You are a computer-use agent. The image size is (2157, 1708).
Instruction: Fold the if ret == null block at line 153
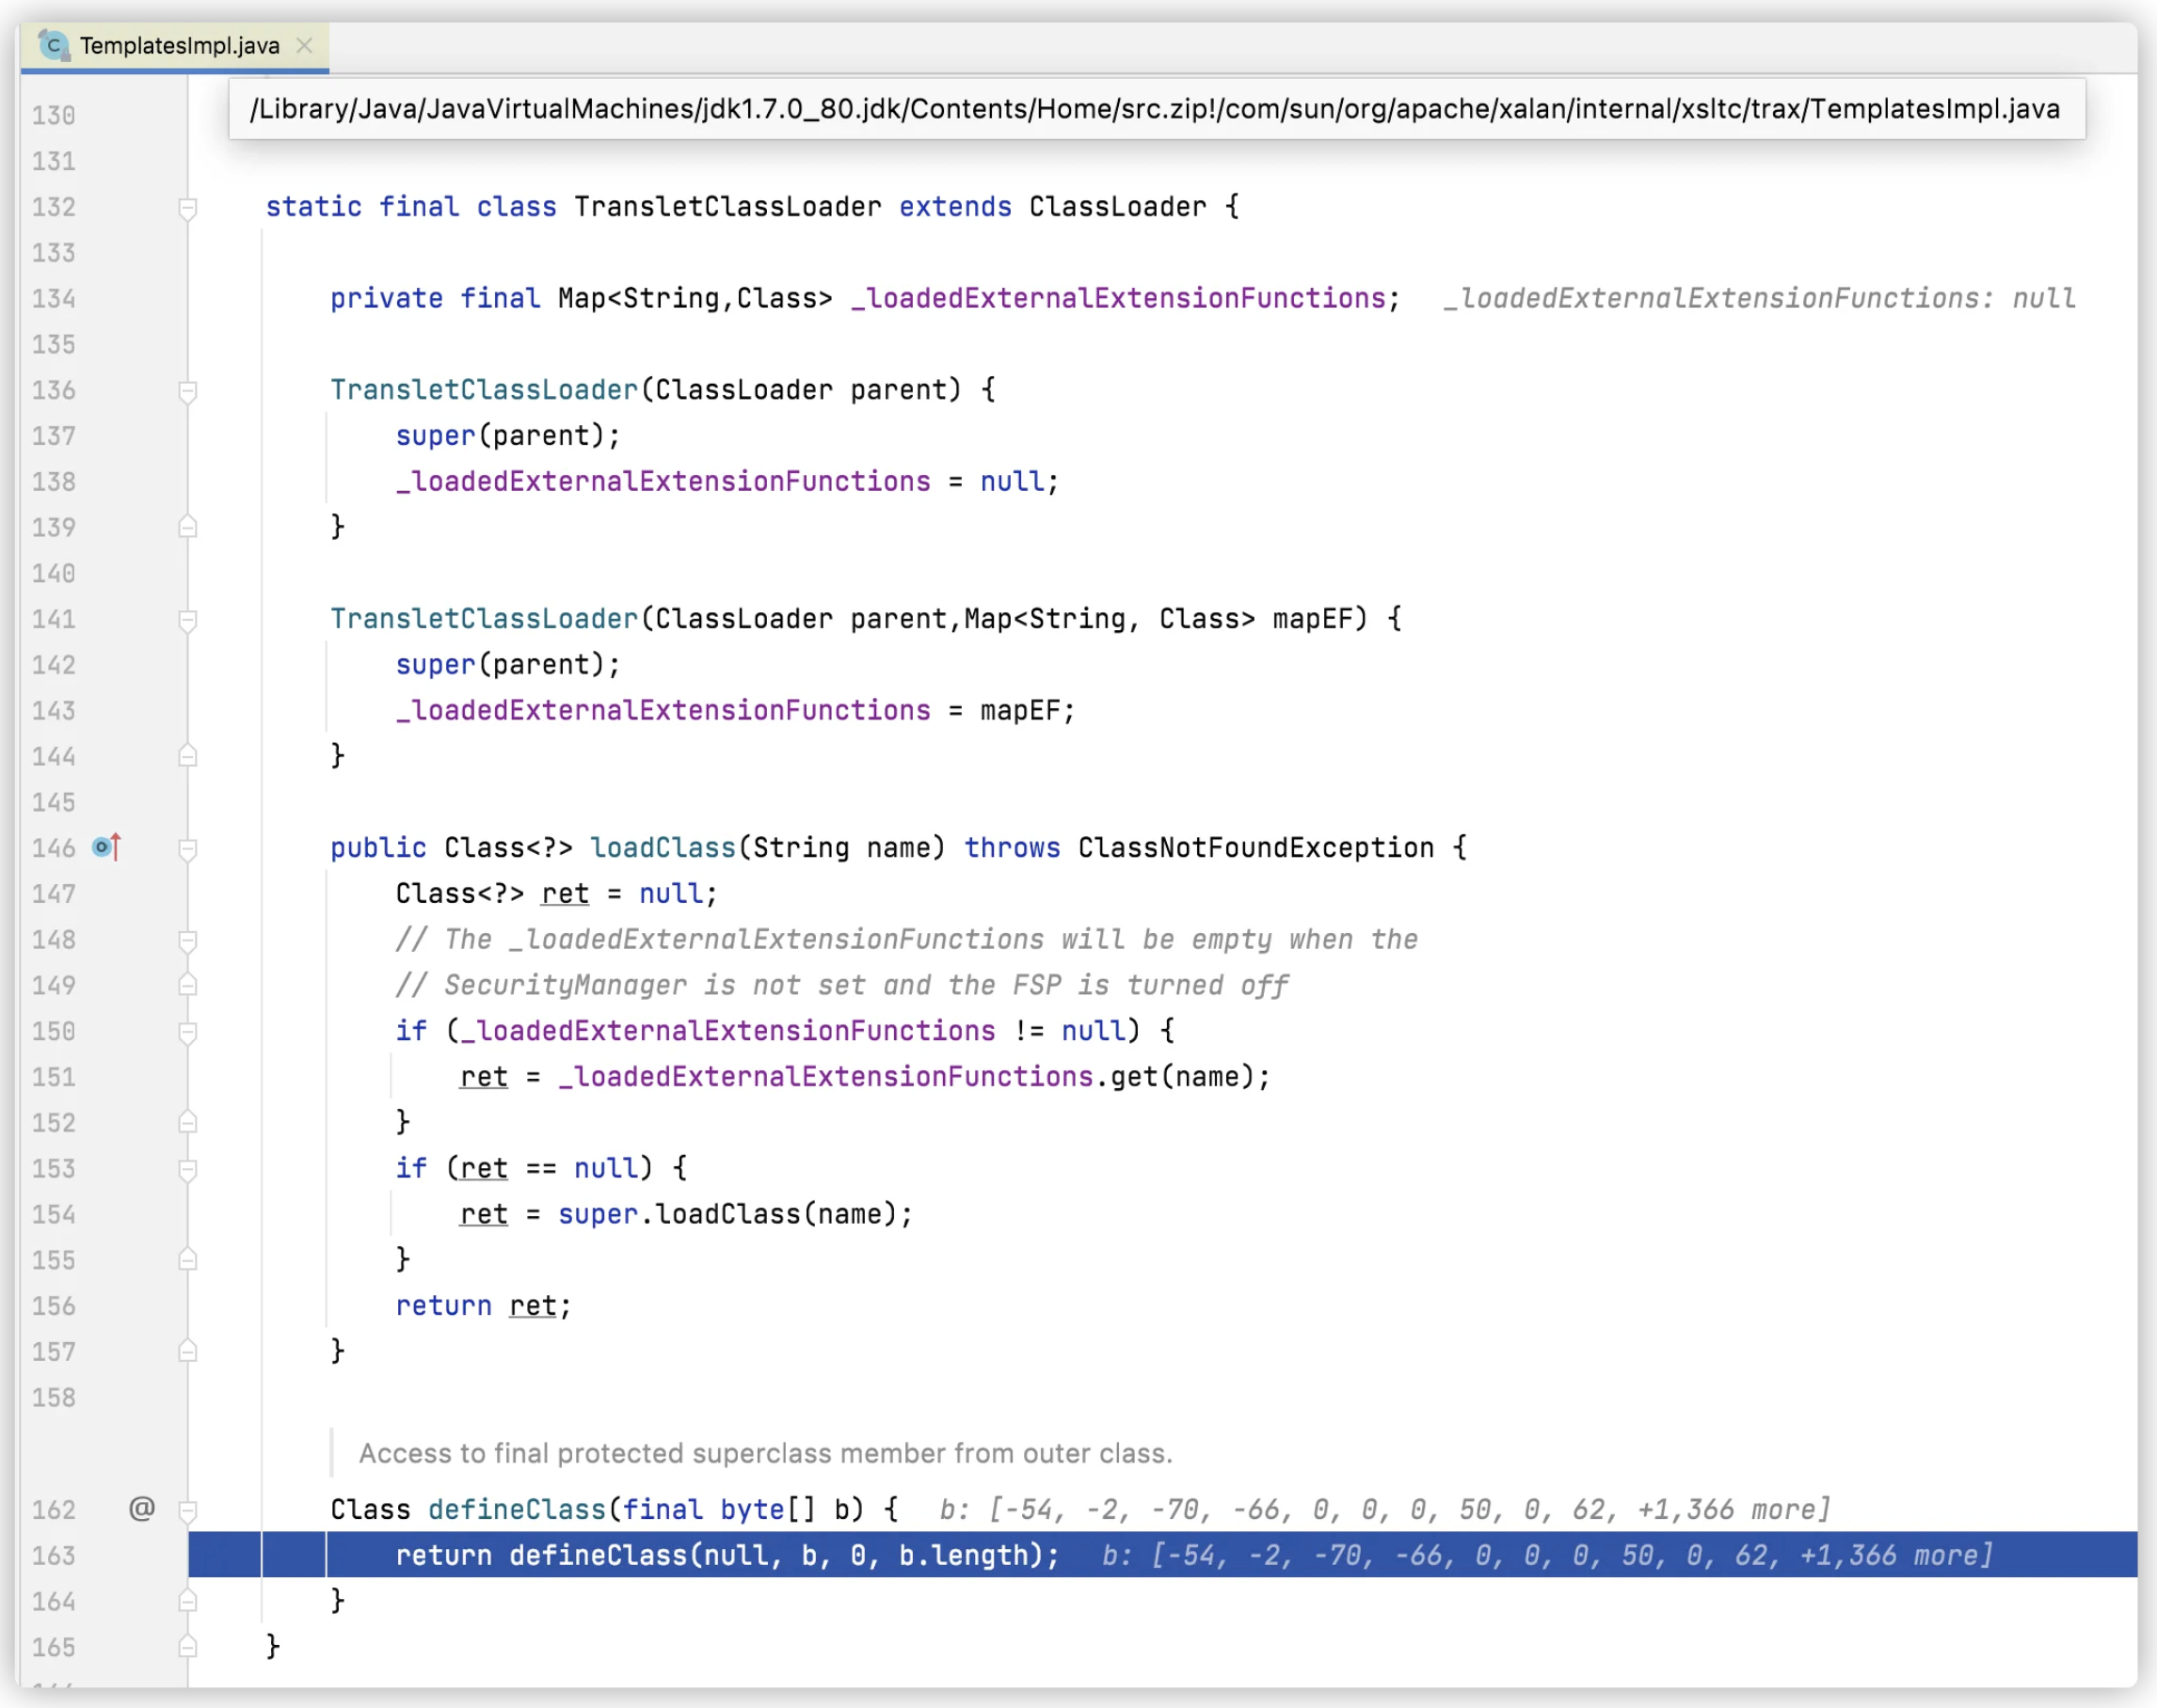(187, 1168)
